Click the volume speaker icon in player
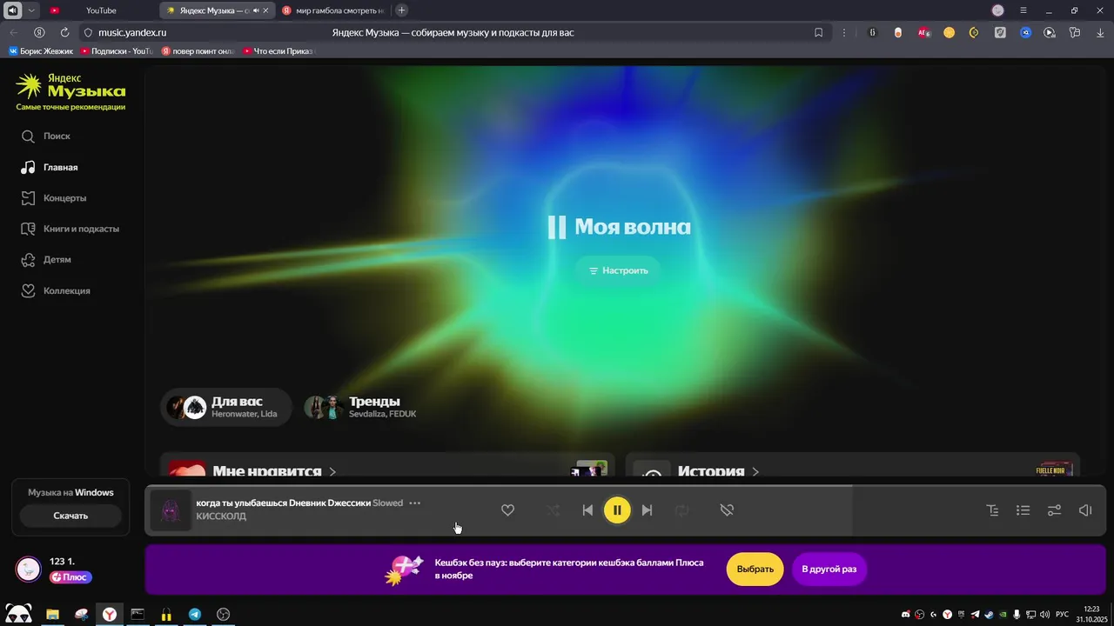1114x626 pixels. pos(1085,510)
